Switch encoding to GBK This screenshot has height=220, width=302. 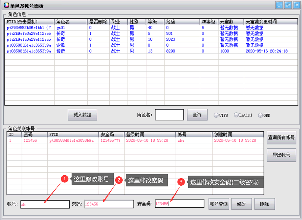[x=260, y=115]
